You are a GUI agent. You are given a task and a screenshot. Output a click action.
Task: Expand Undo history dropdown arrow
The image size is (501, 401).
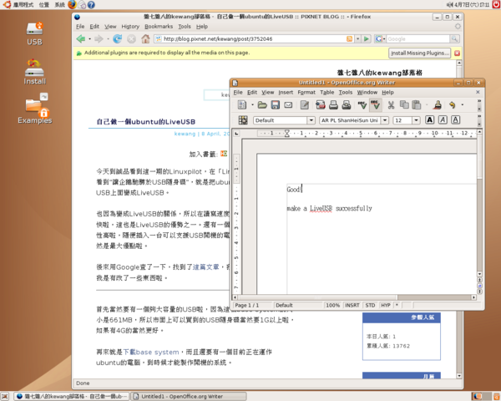click(x=462, y=105)
